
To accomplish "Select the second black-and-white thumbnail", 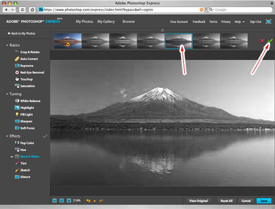I will click(x=123, y=41).
